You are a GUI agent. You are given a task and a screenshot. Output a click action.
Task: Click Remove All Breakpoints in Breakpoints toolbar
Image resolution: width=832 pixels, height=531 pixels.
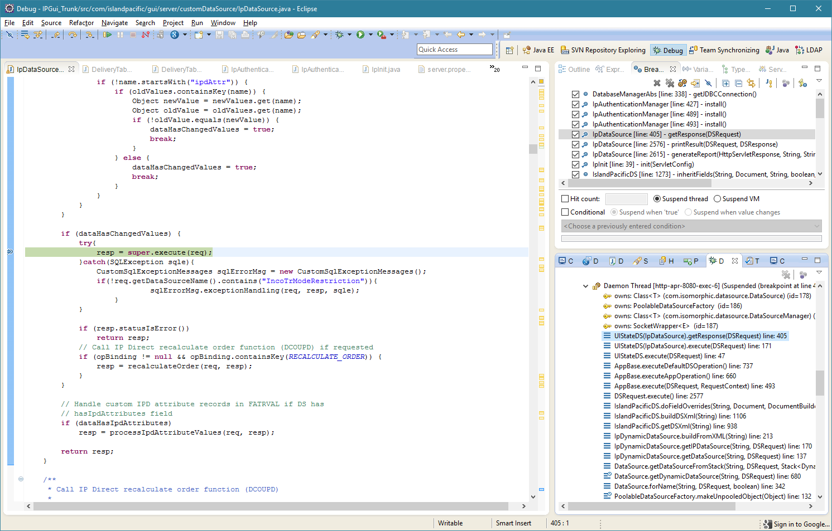[670, 83]
